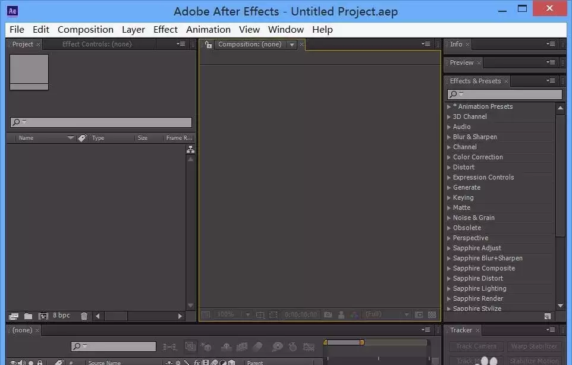This screenshot has width=572, height=365.
Task: Open the Composition (none) dropdown arrow
Action: tap(292, 45)
